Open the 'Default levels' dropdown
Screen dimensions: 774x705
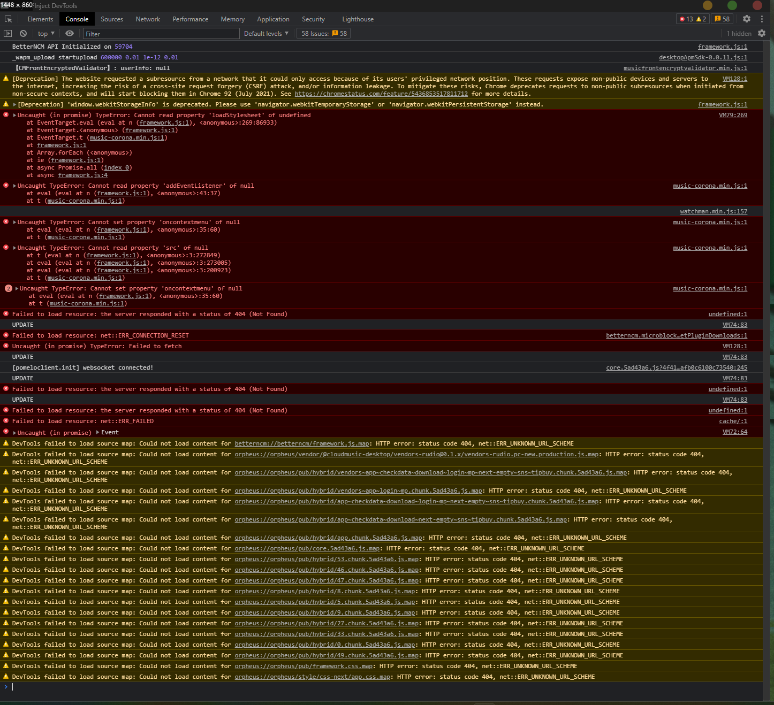tap(265, 33)
